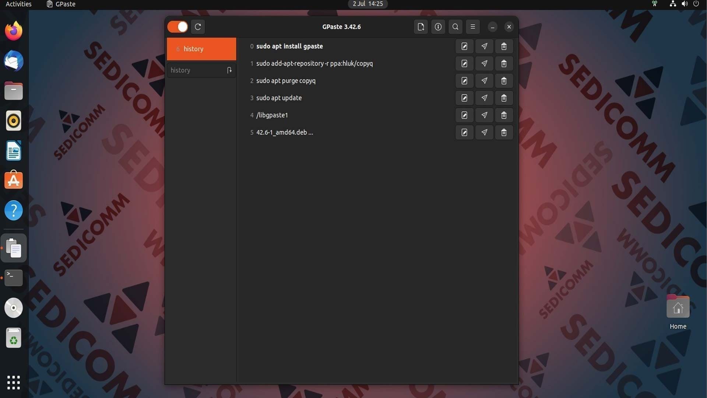Open the new item file icon
The height and width of the screenshot is (398, 707).
click(x=421, y=27)
